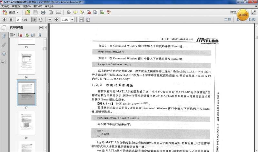Open the zoom level dropdown arrow
The width and height of the screenshot is (258, 152).
pyautogui.click(x=72, y=20)
